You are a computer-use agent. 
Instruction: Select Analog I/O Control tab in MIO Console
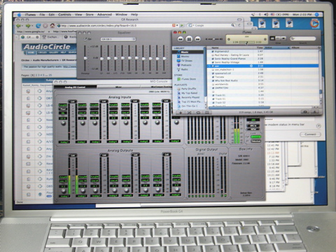click(x=75, y=87)
